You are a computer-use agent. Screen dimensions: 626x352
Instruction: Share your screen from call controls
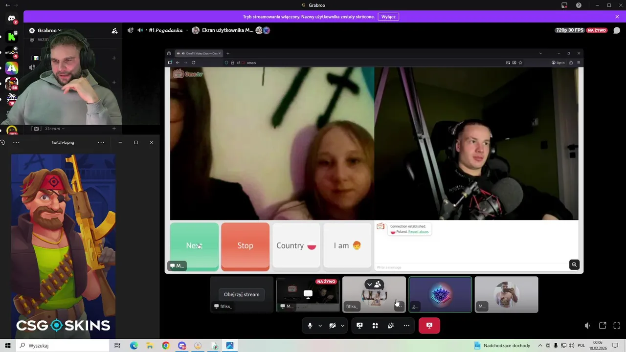[x=359, y=326]
